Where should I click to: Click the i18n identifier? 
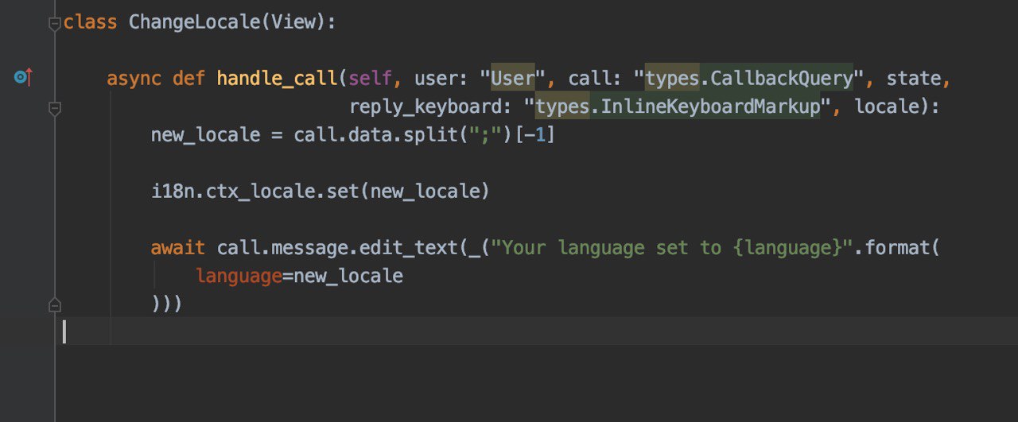(173, 192)
